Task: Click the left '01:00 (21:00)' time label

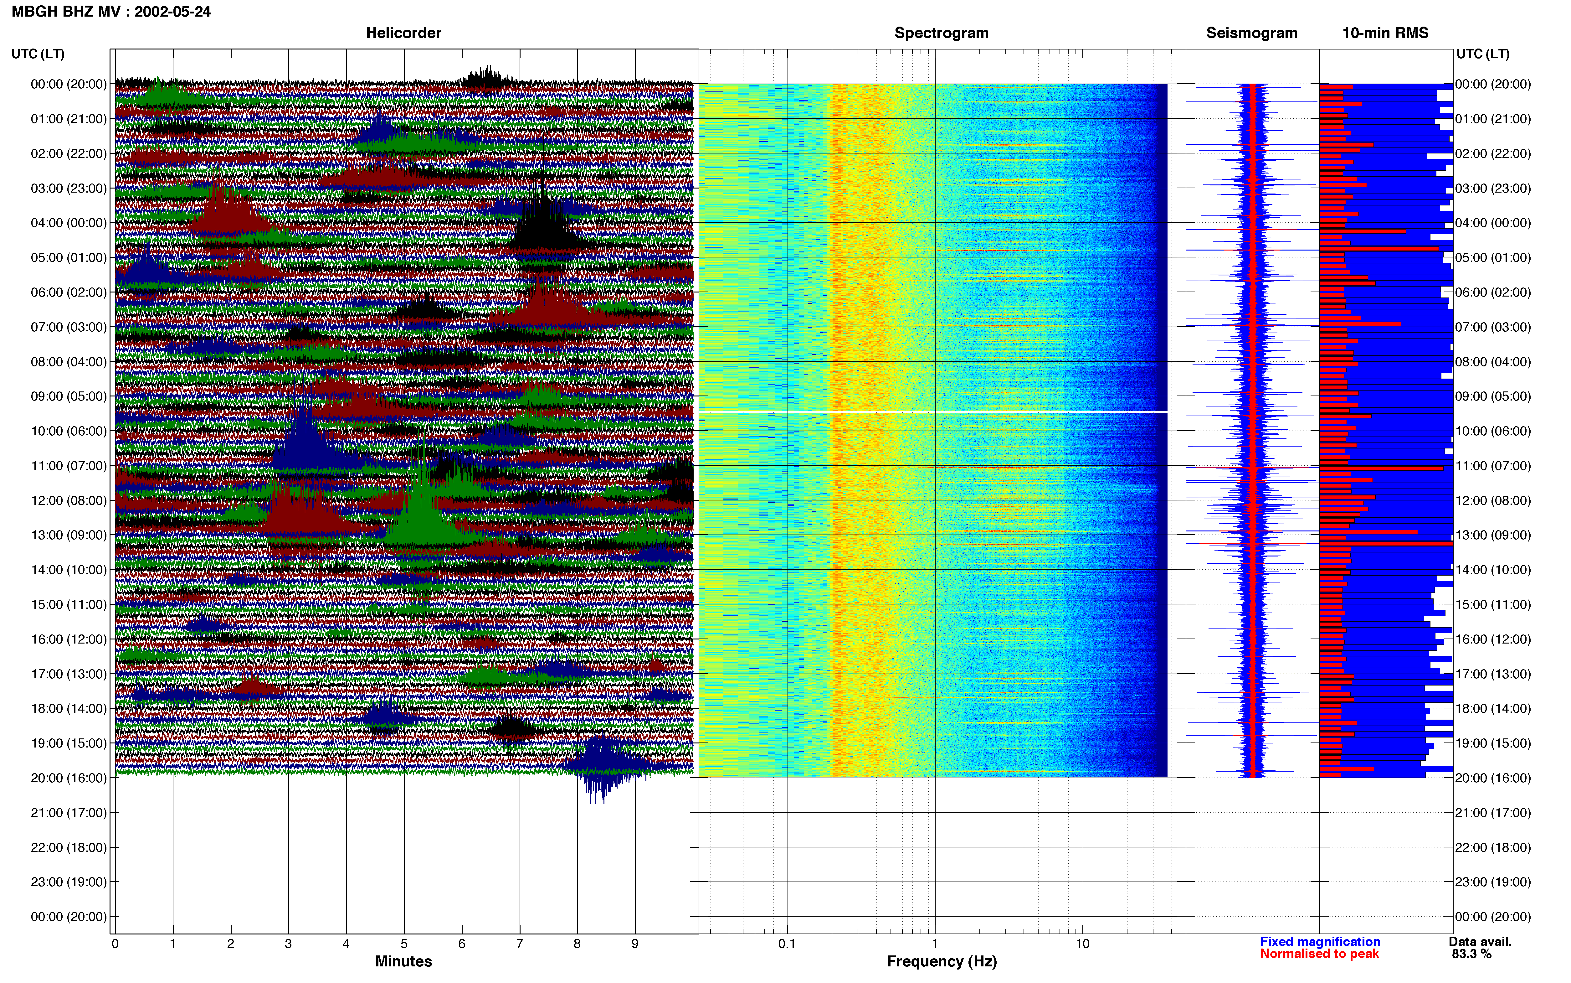Action: tap(68, 119)
